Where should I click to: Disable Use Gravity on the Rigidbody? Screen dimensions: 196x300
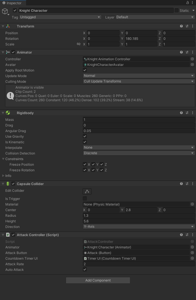[85, 136]
